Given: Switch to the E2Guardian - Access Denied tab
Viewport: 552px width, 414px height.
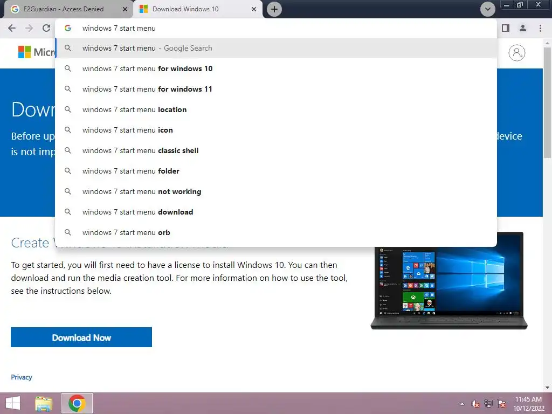Looking at the screenshot, I should (67, 9).
